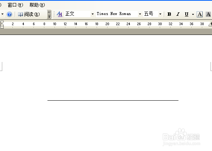Click the Times New Roman font box
Viewport: 212px width, 151px height.
pyautogui.click(x=117, y=14)
